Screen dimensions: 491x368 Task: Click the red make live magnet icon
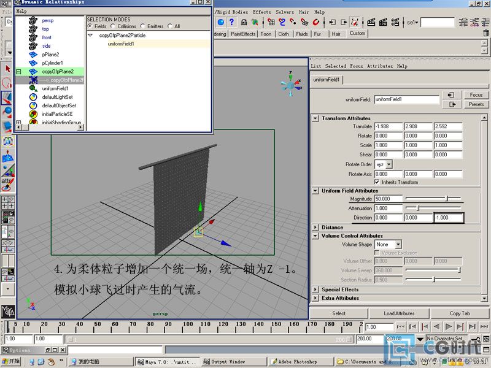point(315,22)
